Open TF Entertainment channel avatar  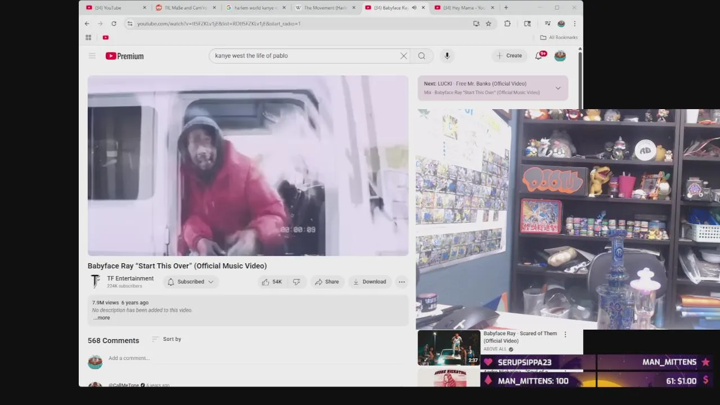click(x=96, y=282)
